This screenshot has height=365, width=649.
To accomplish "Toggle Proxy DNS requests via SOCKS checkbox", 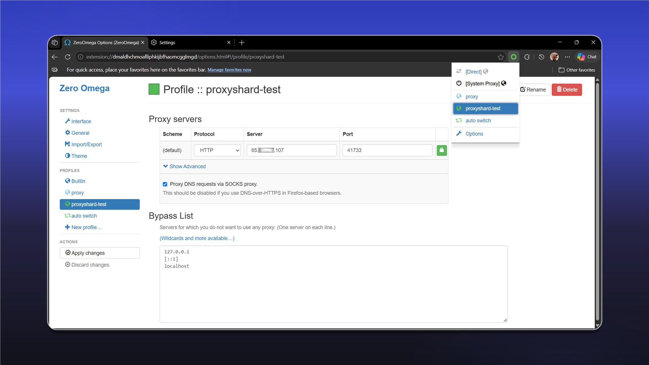I will coord(165,184).
